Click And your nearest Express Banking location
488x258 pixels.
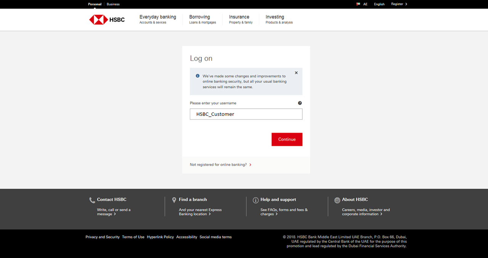point(200,212)
